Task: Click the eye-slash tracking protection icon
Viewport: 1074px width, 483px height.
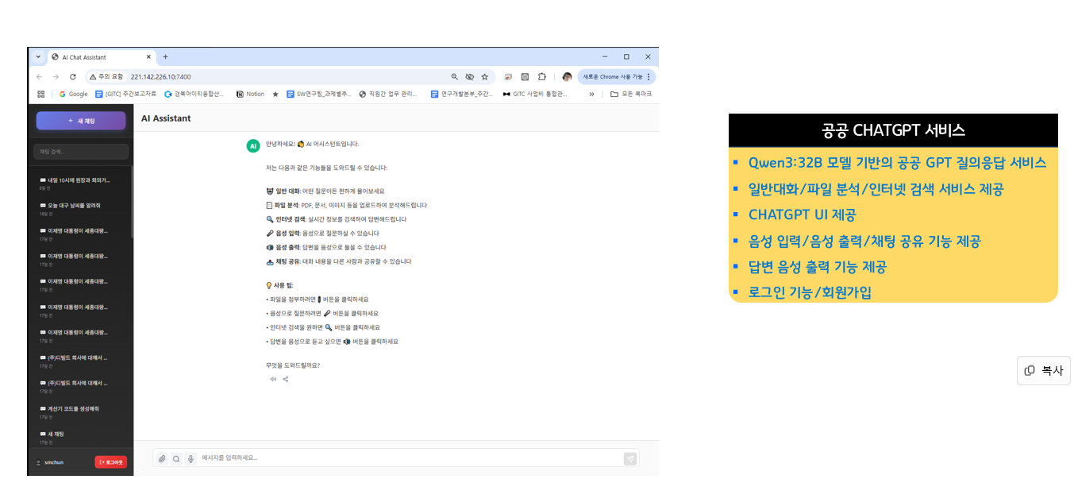Action: [469, 77]
